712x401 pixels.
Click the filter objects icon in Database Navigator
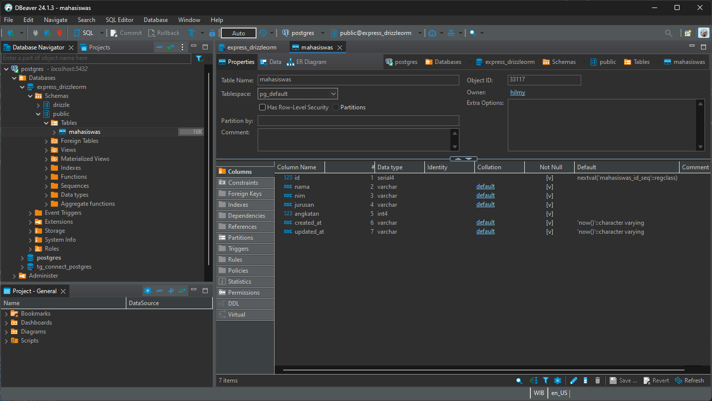pyautogui.click(x=199, y=58)
